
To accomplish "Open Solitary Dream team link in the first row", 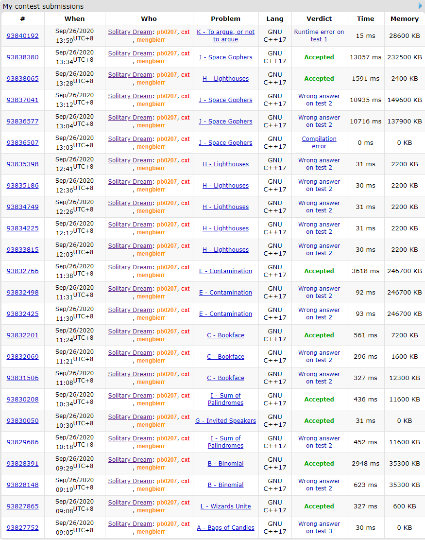I will tap(130, 32).
